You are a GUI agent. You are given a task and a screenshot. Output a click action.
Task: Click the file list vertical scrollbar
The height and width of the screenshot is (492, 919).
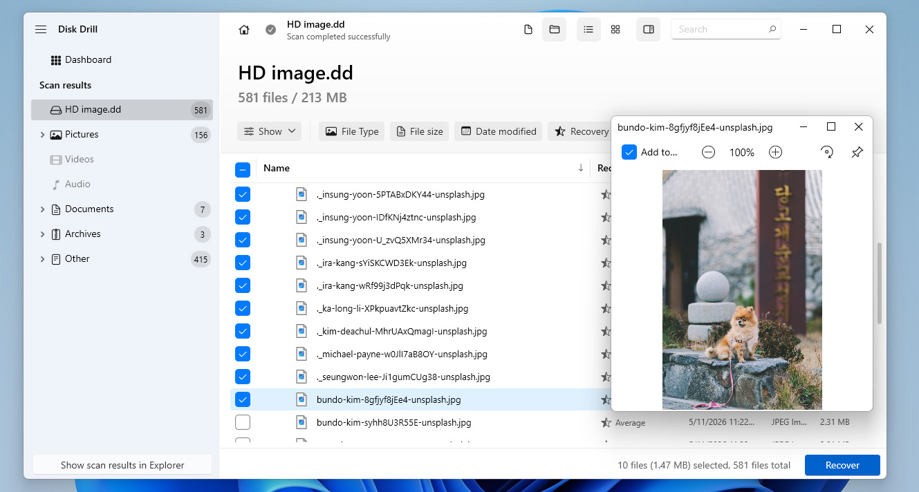(880, 283)
